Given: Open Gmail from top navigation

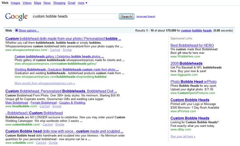Looking at the screenshot, I should tap(72, 3).
